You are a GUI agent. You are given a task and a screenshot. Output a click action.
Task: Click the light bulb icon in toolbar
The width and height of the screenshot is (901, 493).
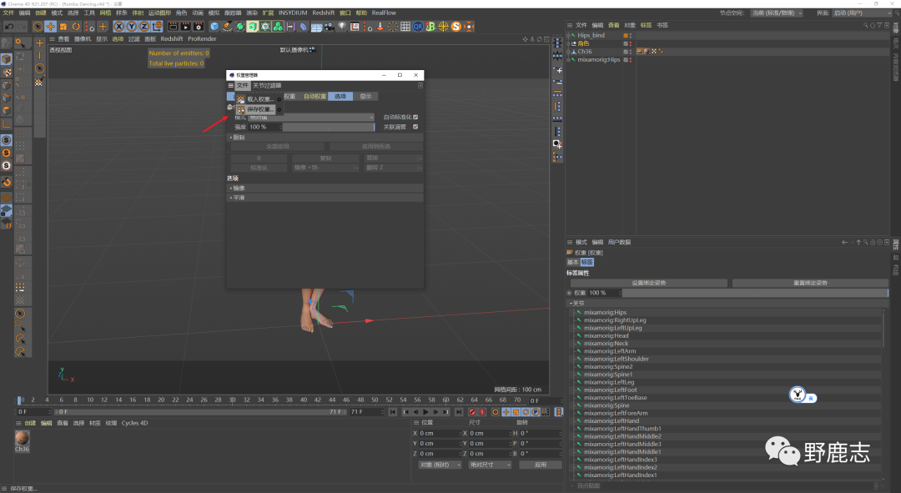[x=342, y=27]
